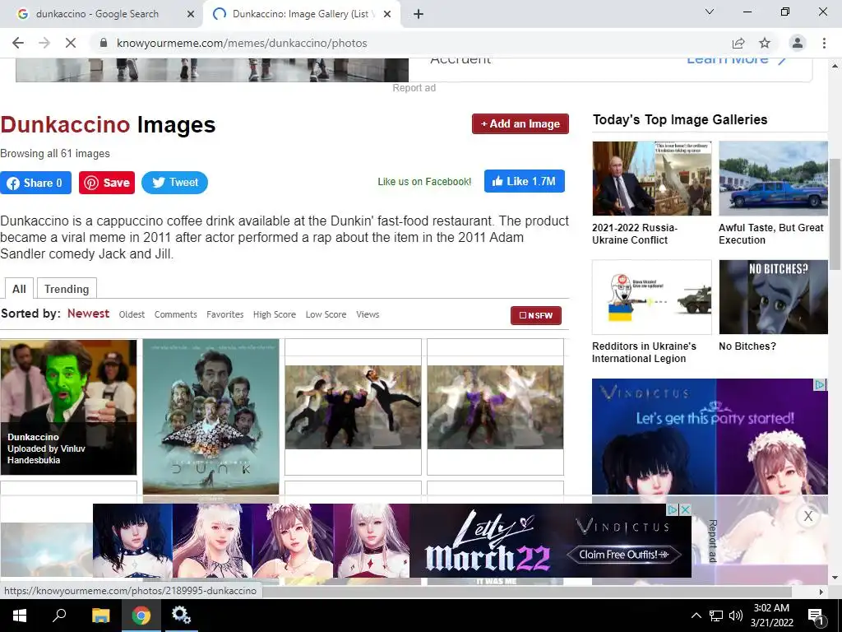Open Windows taskbar search
Viewport: 842px width, 632px height.
tap(59, 616)
